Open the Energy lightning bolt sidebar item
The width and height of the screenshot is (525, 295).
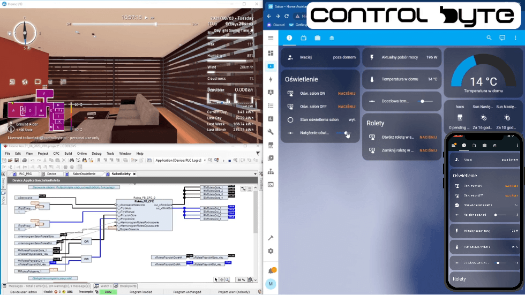[x=271, y=79]
